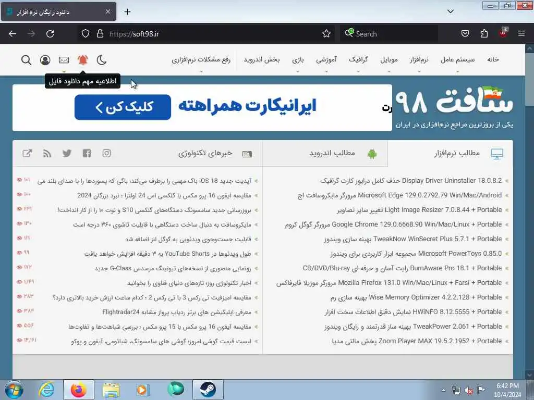Open the G-Class مرسدس news link
The image size is (534, 400).
pyautogui.click(x=173, y=269)
